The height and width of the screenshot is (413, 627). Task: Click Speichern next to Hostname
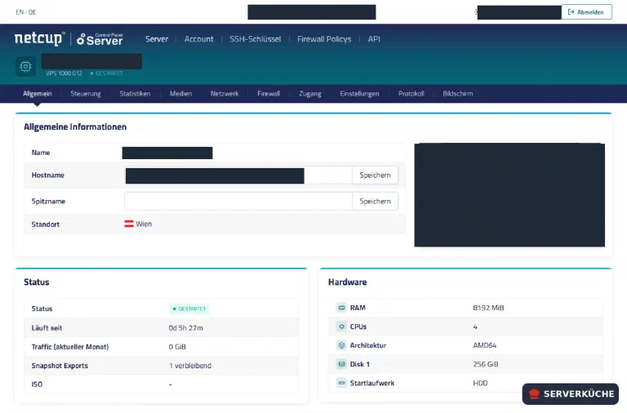[375, 175]
